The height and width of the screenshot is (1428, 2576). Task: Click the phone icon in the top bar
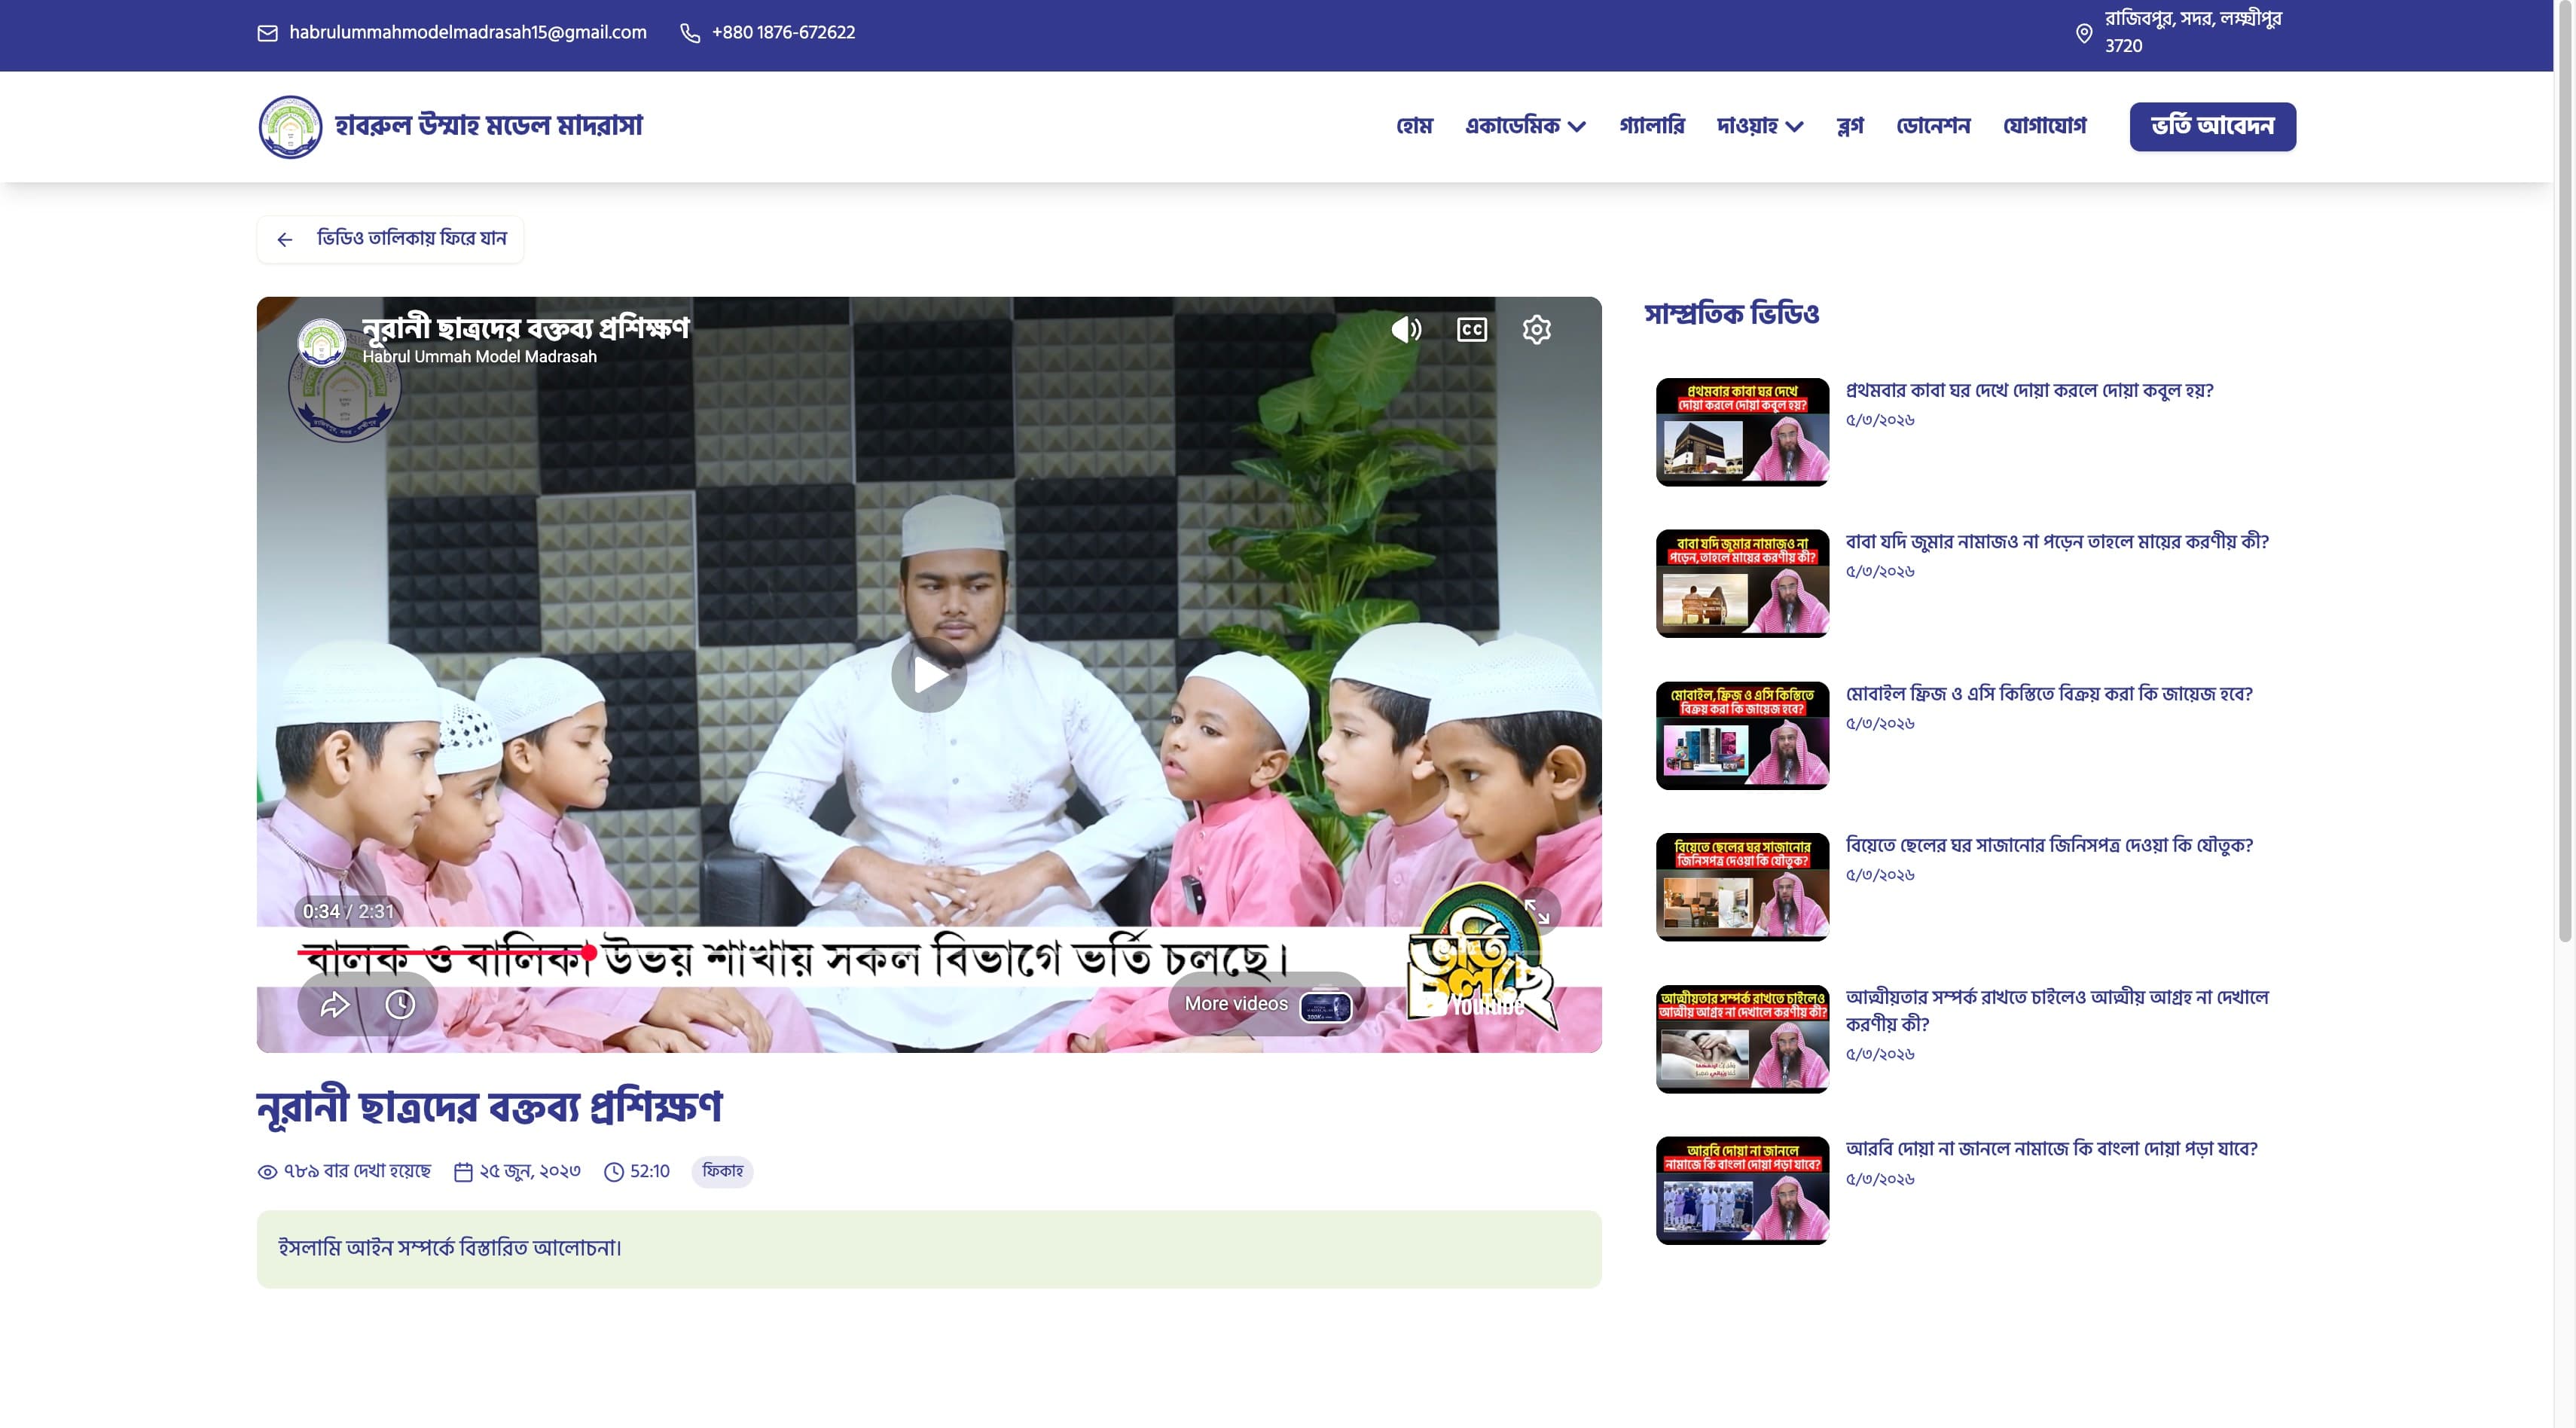coord(690,34)
